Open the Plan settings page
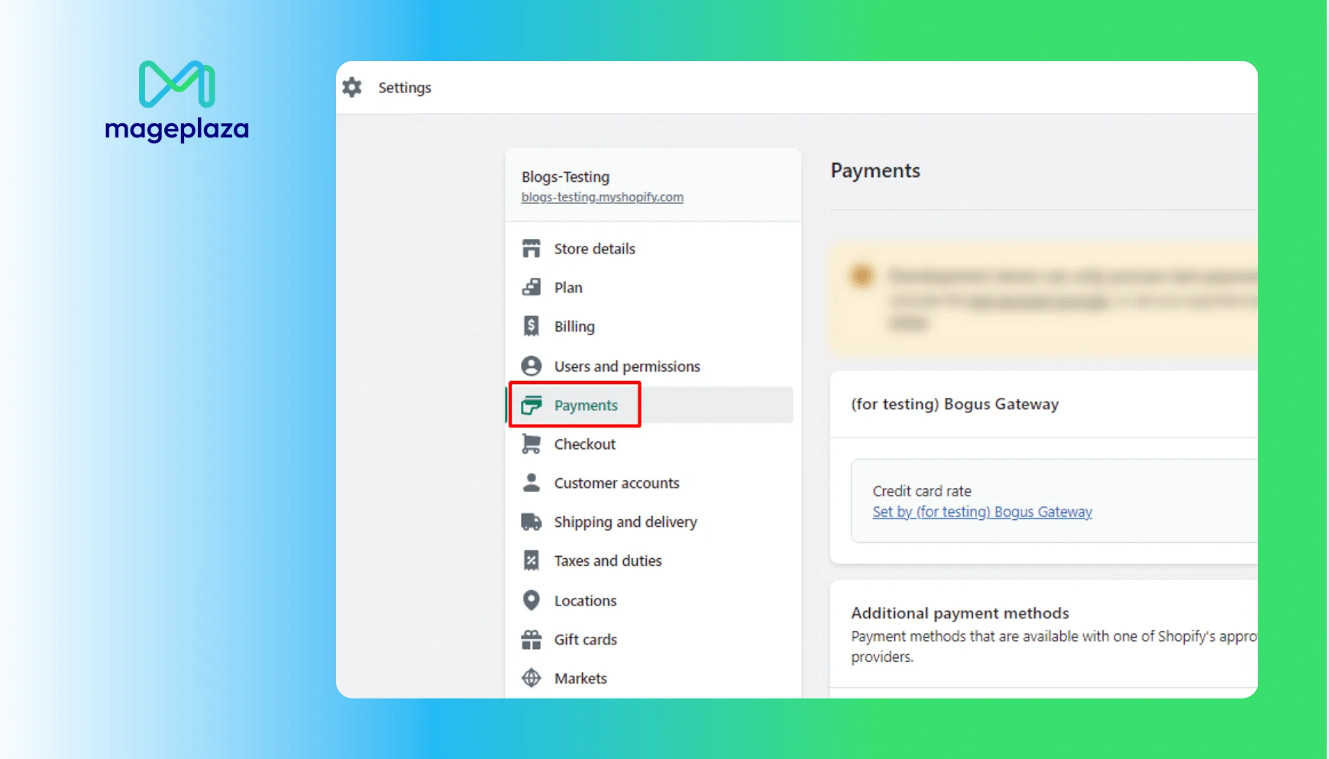The width and height of the screenshot is (1329, 759). (650, 287)
